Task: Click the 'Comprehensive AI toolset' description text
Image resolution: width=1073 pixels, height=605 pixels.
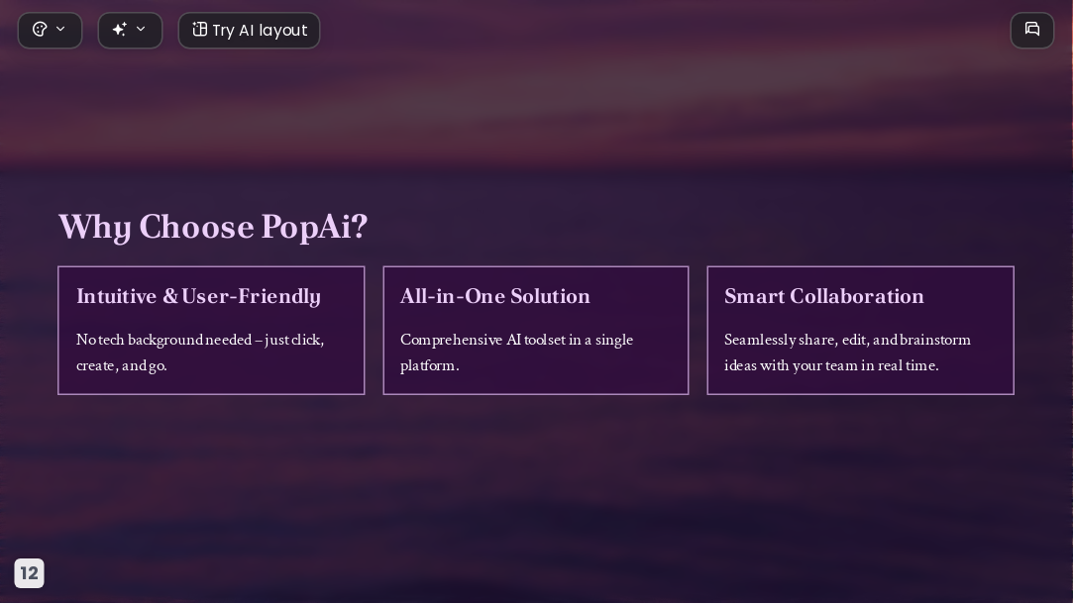Action: [516, 353]
